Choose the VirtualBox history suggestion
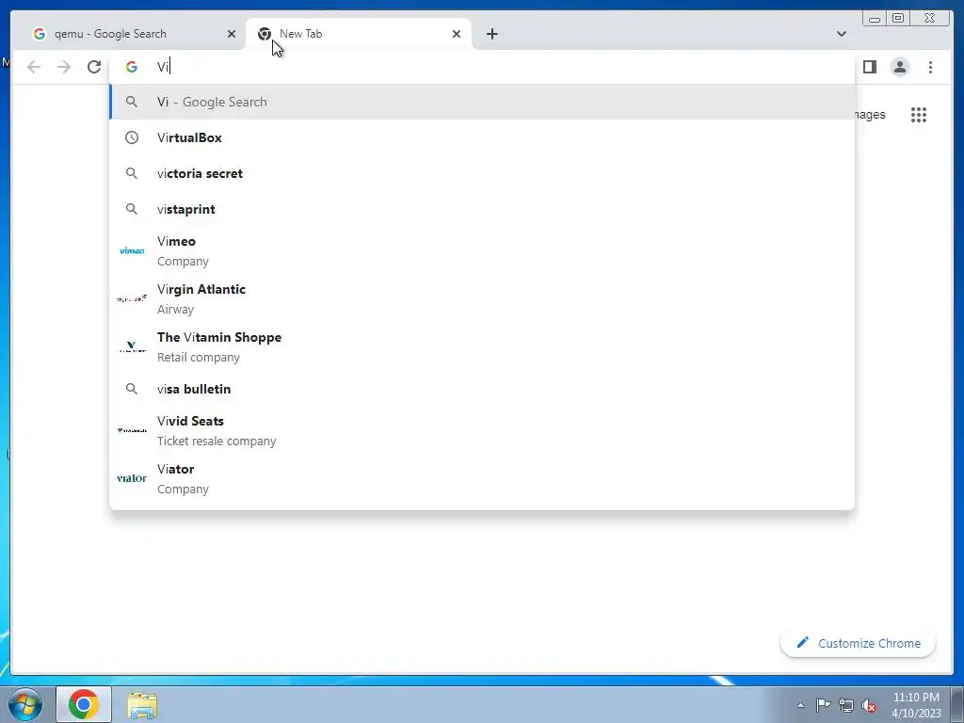The width and height of the screenshot is (964, 723). [482, 137]
